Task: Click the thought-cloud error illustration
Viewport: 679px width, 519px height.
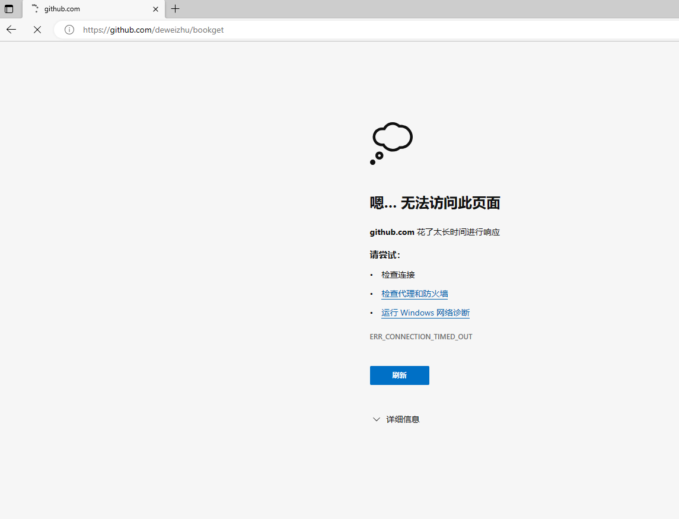Action: point(391,144)
